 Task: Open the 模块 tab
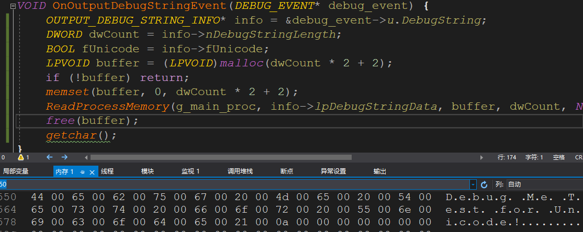147,171
